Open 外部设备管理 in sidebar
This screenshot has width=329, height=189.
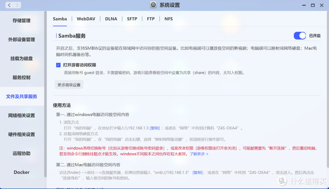pos(22,40)
